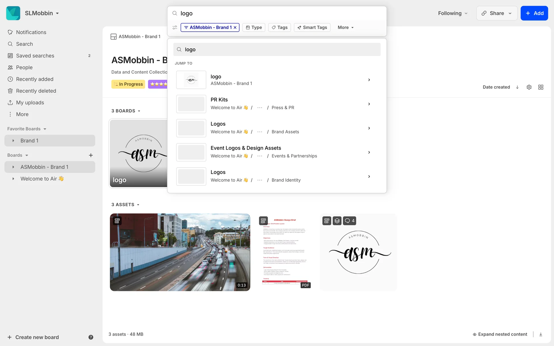Screen dimensions: 554x346
Task: Click the Smart Tags filter button
Action: tap(312, 27)
